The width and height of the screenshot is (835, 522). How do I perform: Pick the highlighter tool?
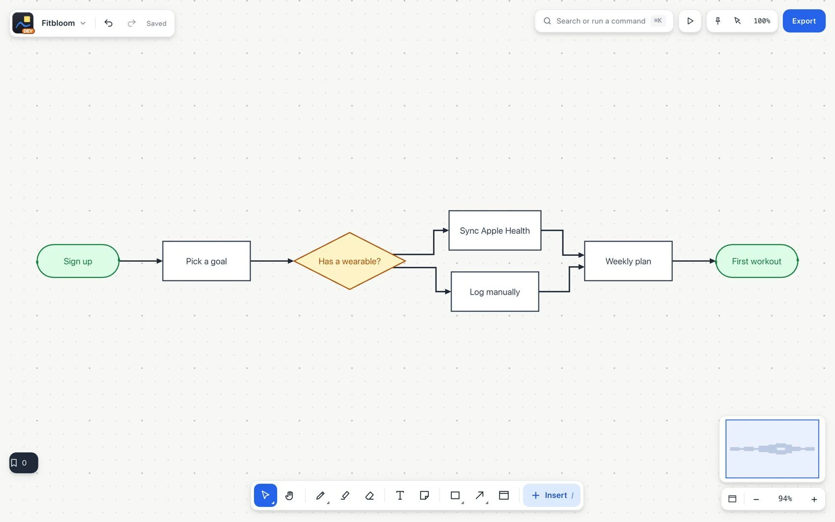click(345, 495)
